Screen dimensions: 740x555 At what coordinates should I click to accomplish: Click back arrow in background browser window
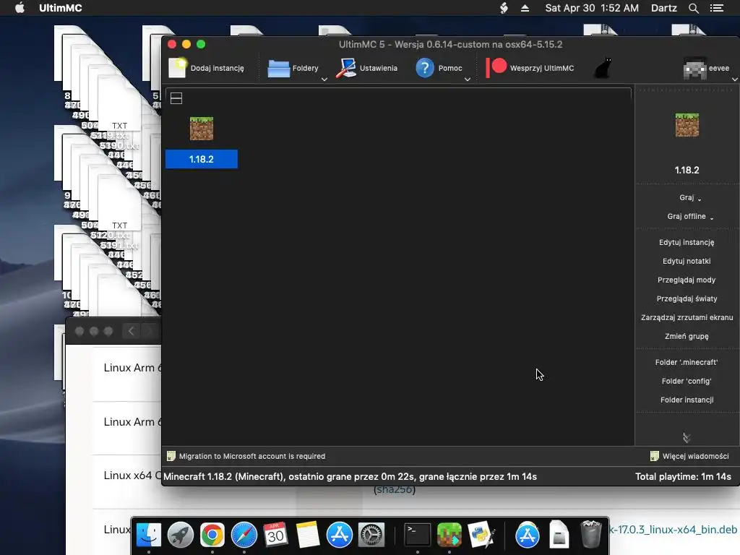tap(132, 331)
